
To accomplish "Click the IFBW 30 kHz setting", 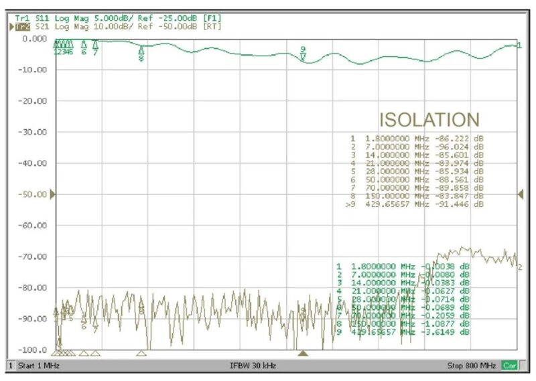I will point(253,366).
